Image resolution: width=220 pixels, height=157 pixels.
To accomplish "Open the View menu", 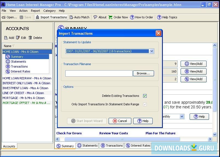I will [x=13, y=11].
